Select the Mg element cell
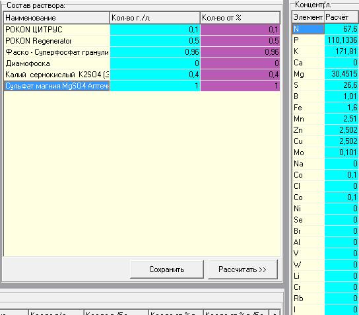Image resolution: width=359 pixels, height=315 pixels. (308, 74)
